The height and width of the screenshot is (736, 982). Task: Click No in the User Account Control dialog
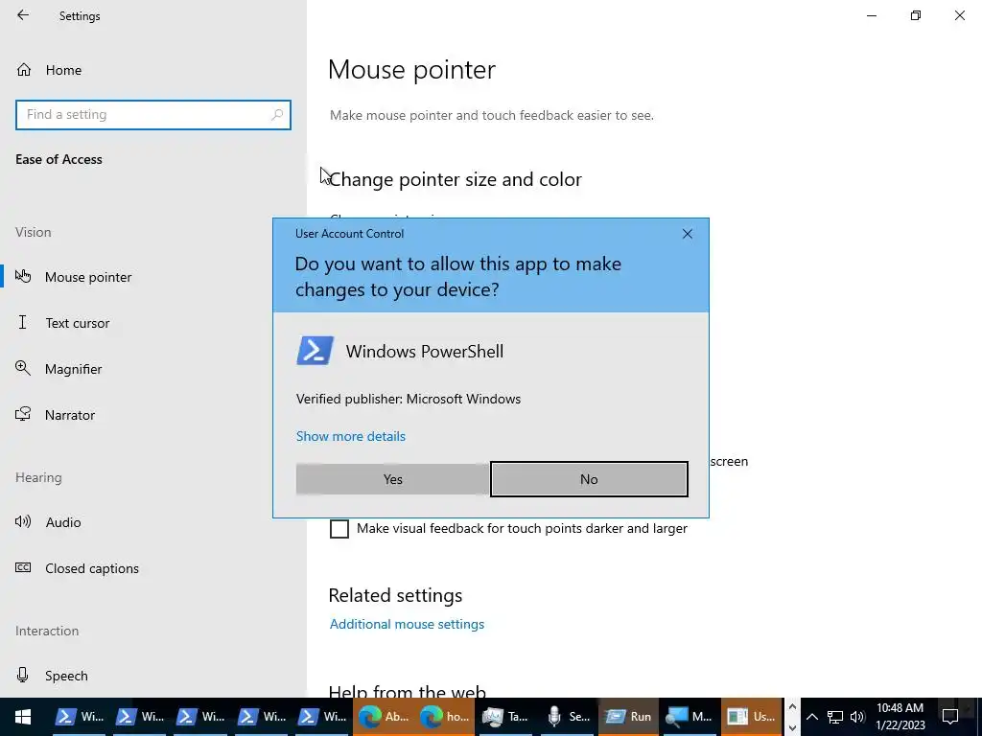(589, 479)
